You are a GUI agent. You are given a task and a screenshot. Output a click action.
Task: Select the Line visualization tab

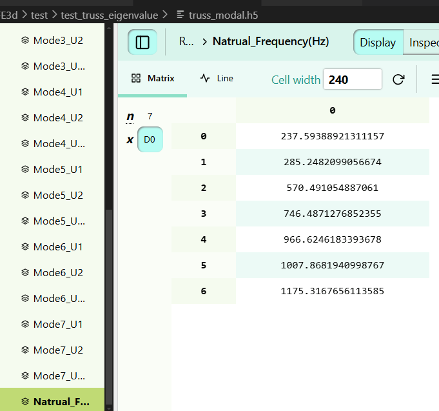tap(217, 78)
